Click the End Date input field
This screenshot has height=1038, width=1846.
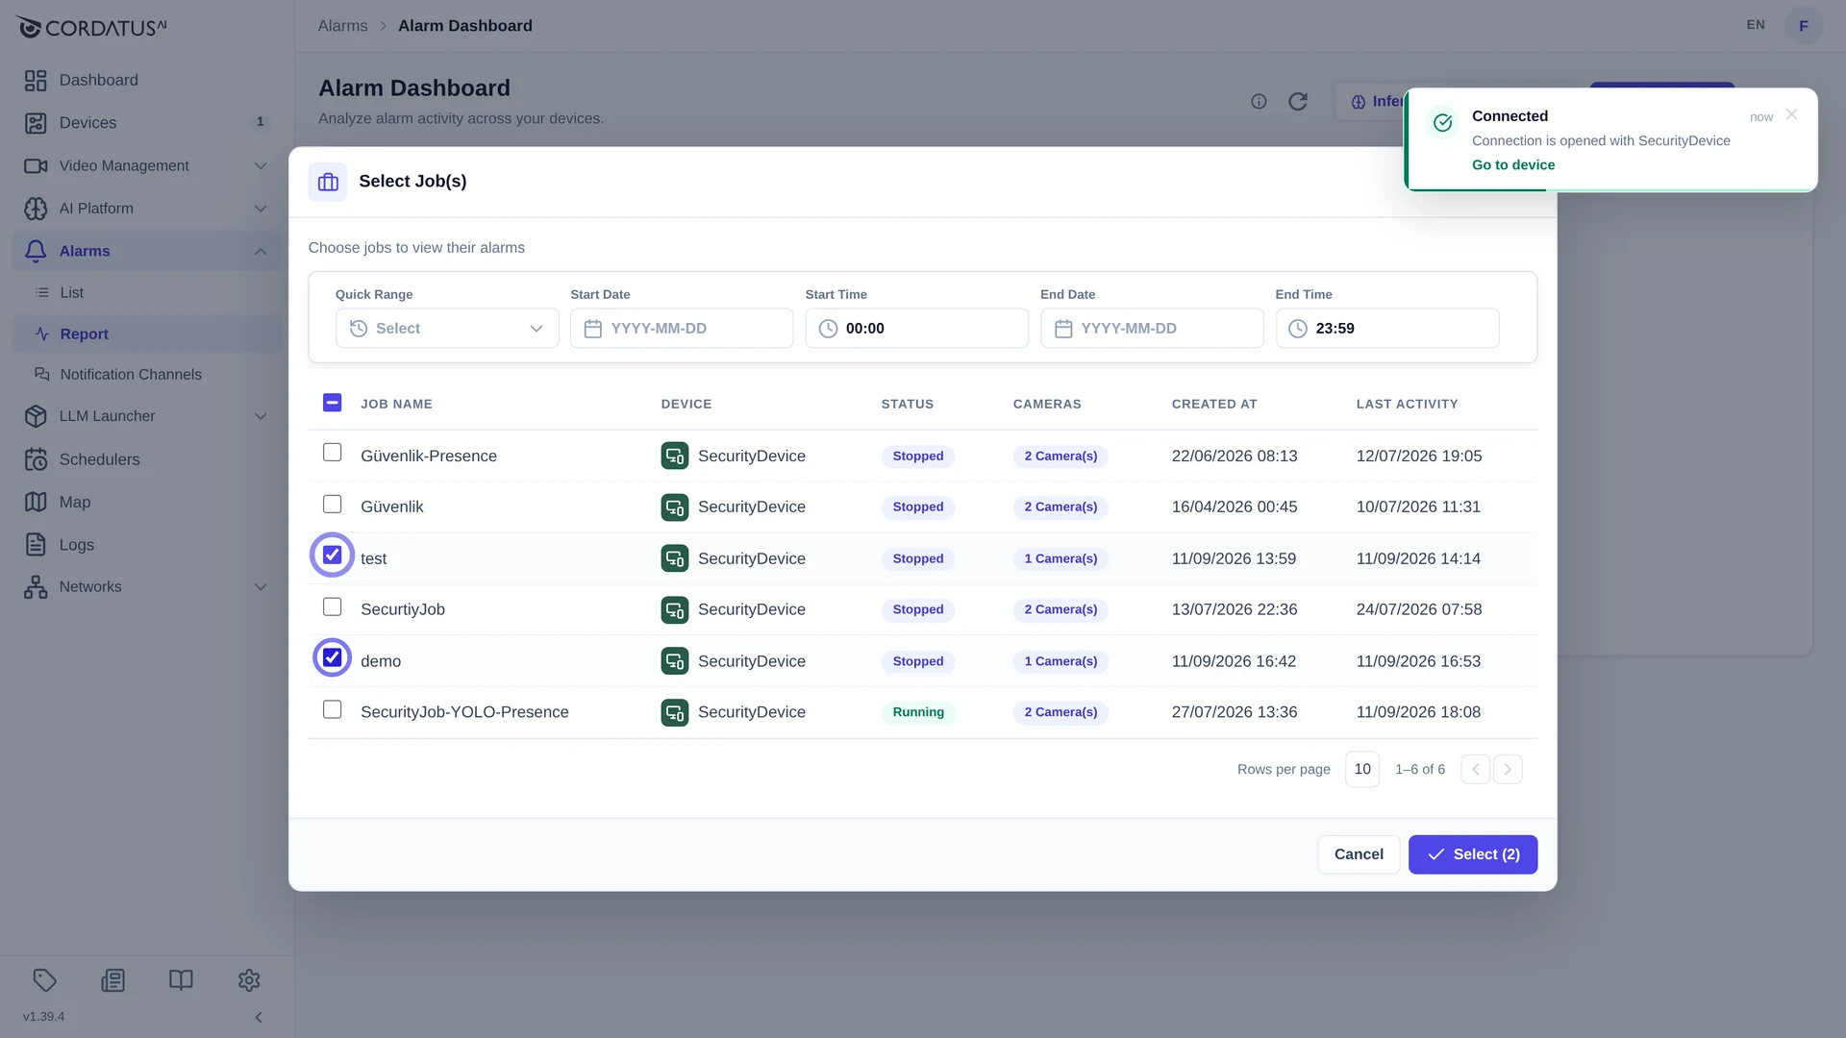(1152, 329)
